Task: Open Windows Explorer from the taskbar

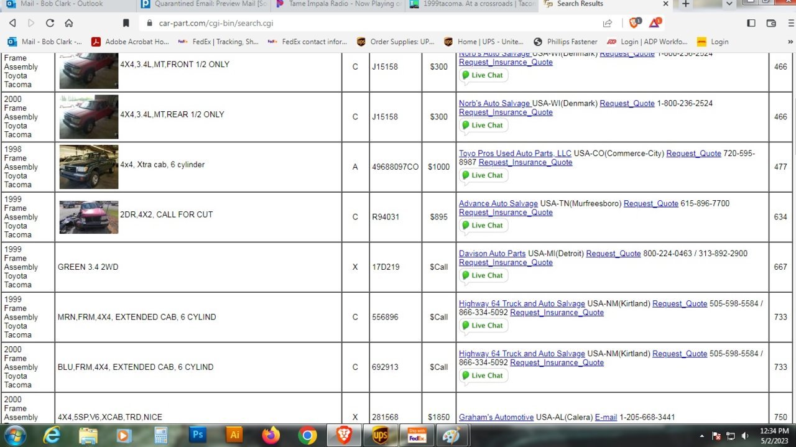Action: pos(88,435)
